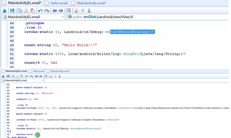231x138 pixels.
Task: Click the .prologue directive on line 44
Action: click(34, 23)
